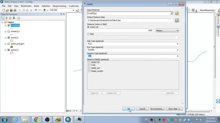This screenshot has height=123, width=220.
Task: Open the Search side tab
Action: [x=218, y=31]
